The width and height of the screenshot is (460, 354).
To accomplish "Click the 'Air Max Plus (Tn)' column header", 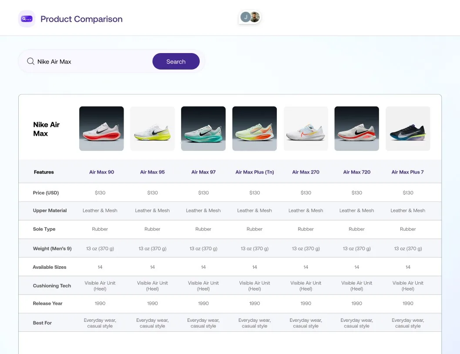I will [255, 172].
